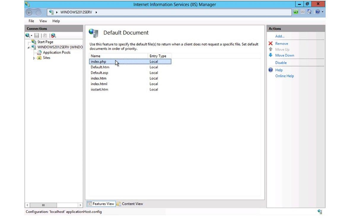Expand the Sites node in the tree
The height and width of the screenshot is (218, 356).
click(34, 58)
